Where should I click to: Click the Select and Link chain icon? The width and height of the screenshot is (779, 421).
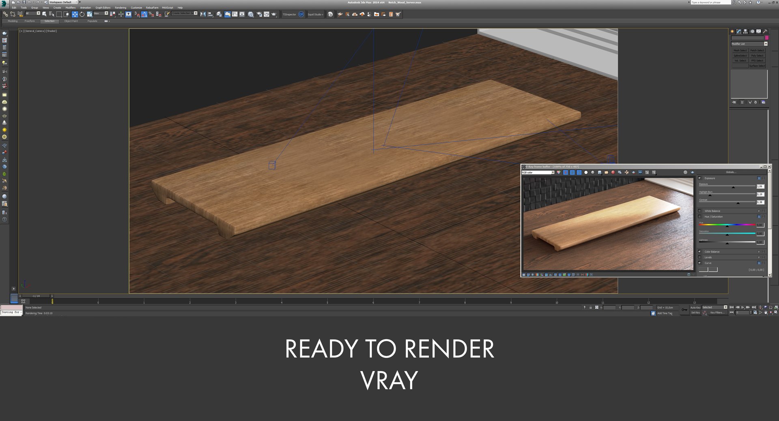pos(5,14)
